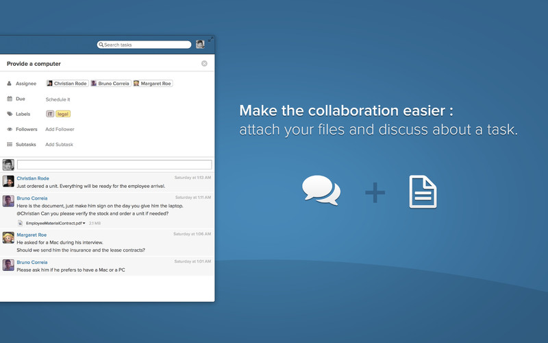The image size is (548, 343).
Task: Click the Assignee field label
Action: tap(26, 84)
